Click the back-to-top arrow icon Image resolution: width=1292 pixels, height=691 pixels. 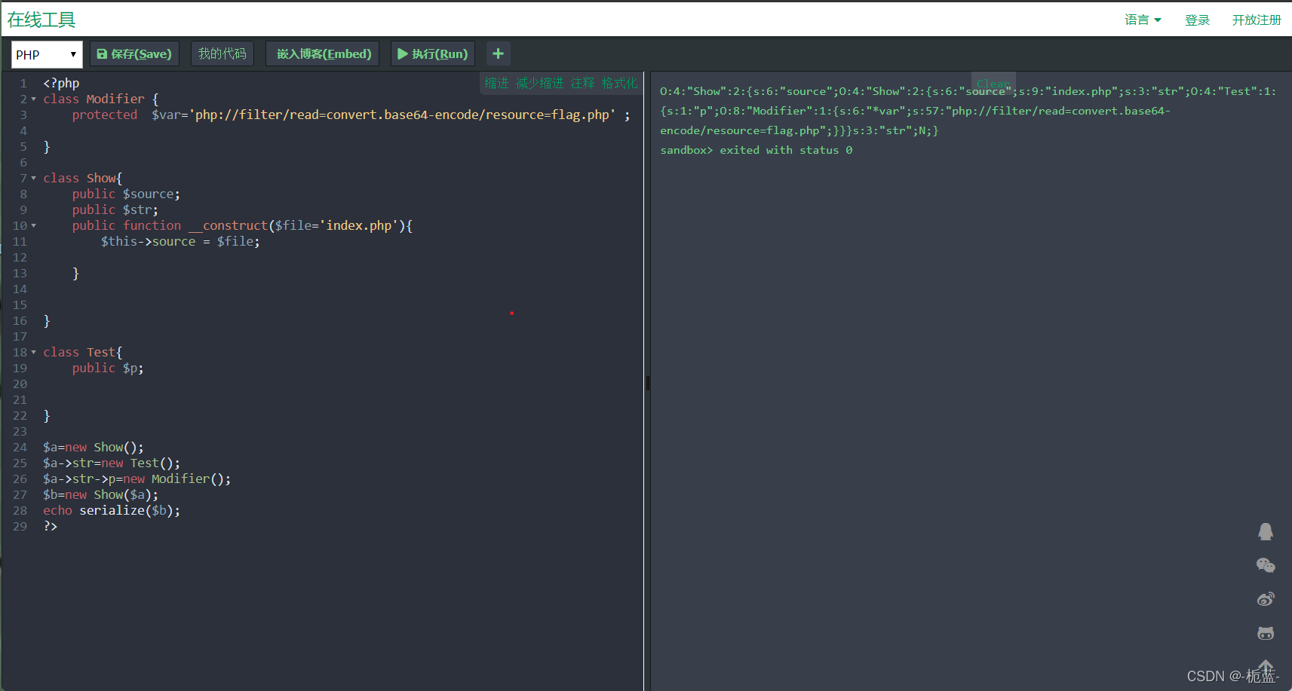point(1266,667)
